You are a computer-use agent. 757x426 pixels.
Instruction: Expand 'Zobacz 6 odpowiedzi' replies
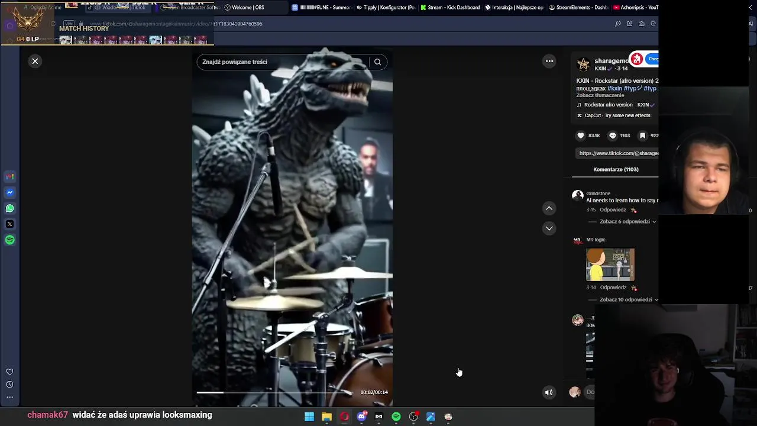coord(627,222)
